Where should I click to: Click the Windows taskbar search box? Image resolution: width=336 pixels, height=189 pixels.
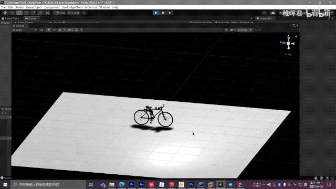[48, 184]
